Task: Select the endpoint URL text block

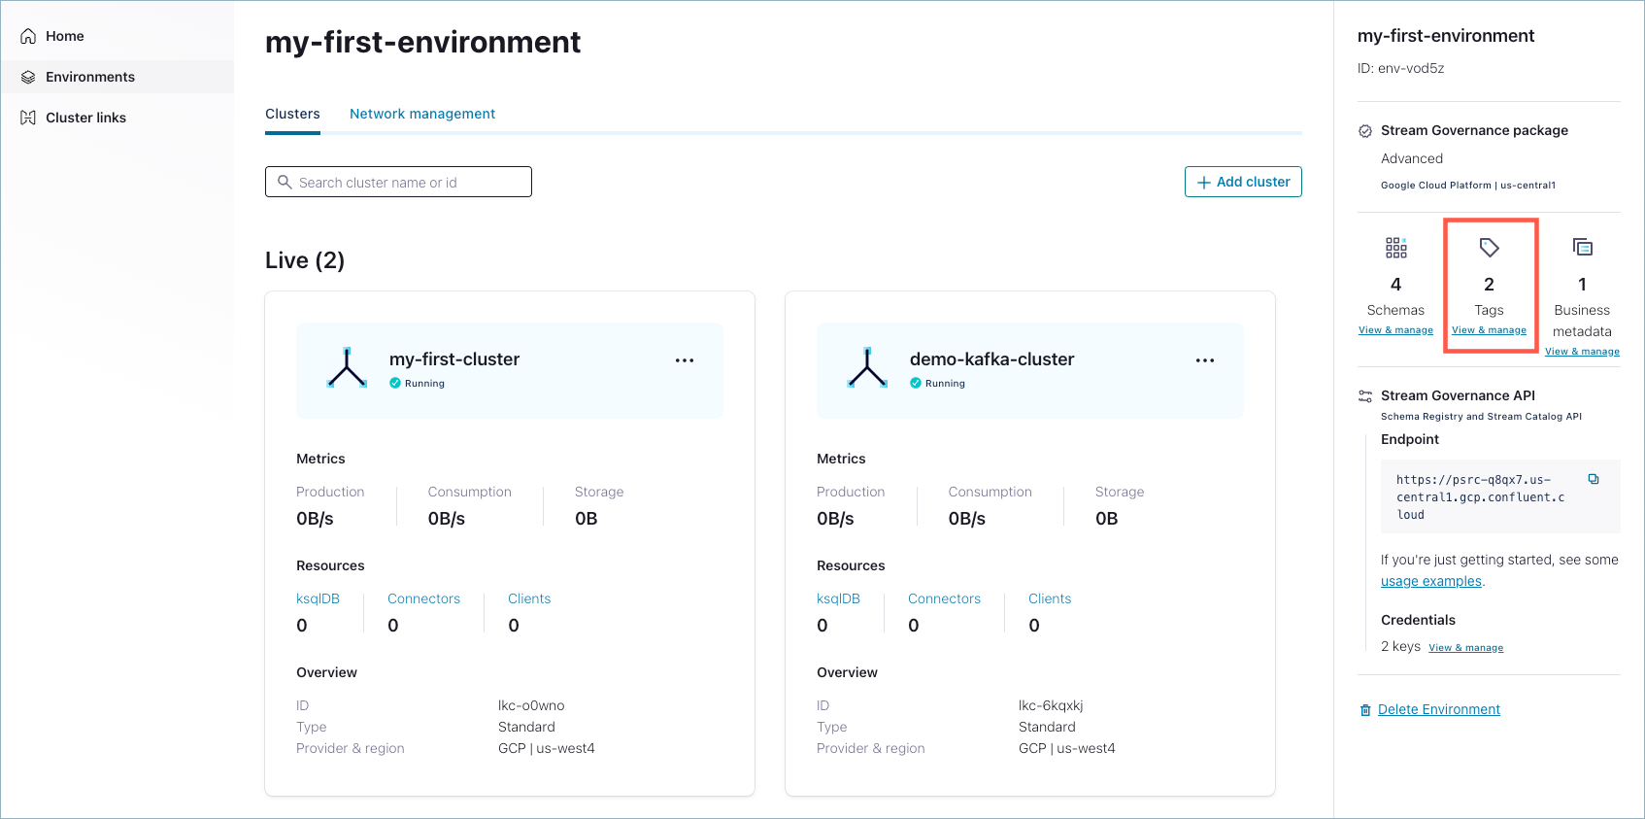Action: coord(1481,496)
